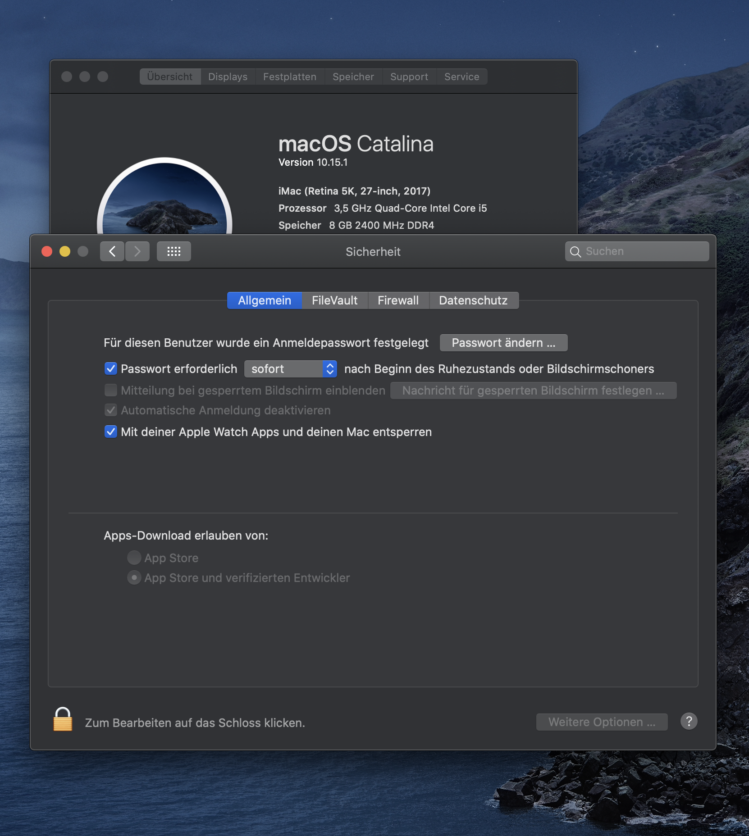Show all preferences via grid icon
Viewport: 749px width, 836px height.
pyautogui.click(x=174, y=251)
